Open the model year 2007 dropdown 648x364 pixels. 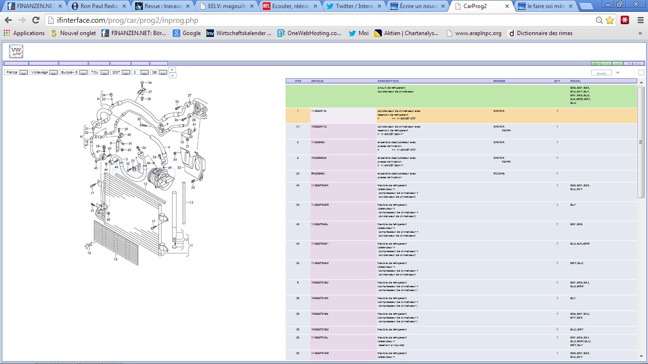coord(126,73)
